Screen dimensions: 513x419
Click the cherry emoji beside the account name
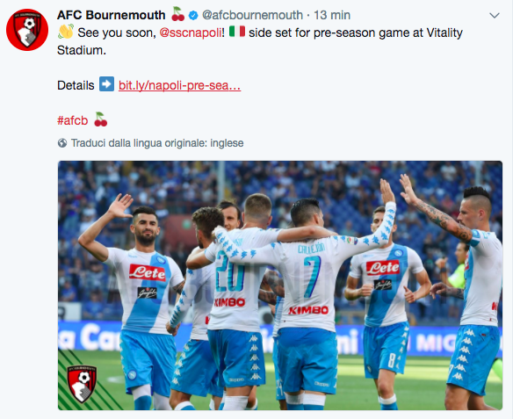(178, 14)
